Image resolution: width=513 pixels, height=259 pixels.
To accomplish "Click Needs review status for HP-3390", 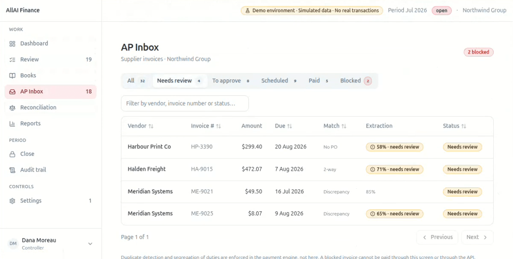I will (462, 147).
